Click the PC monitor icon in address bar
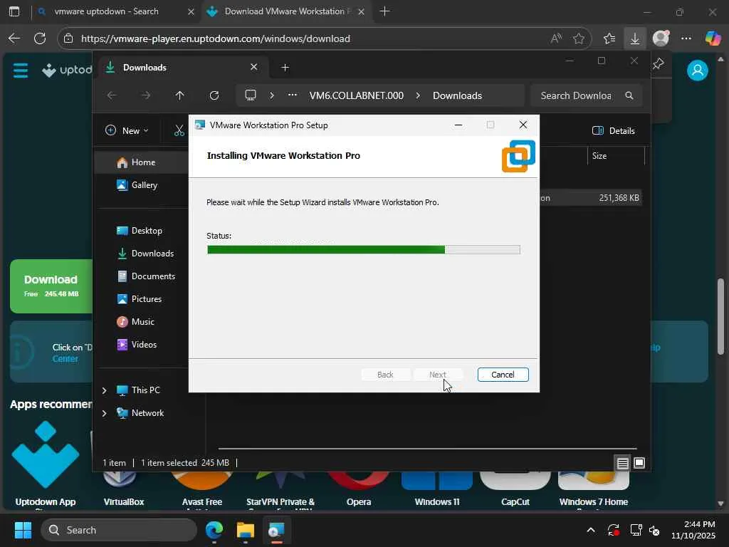Screen dimensions: 729x547 [x=251, y=95]
